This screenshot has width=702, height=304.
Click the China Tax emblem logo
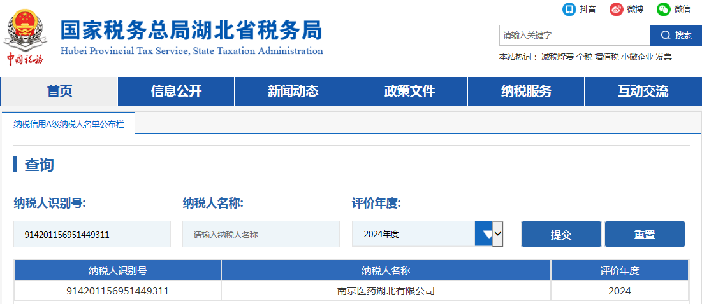click(26, 35)
